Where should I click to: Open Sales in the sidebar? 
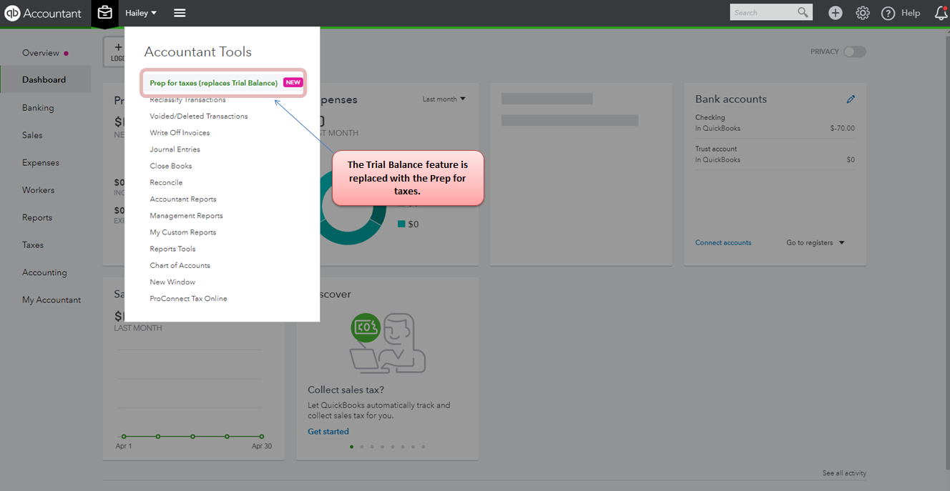point(32,135)
